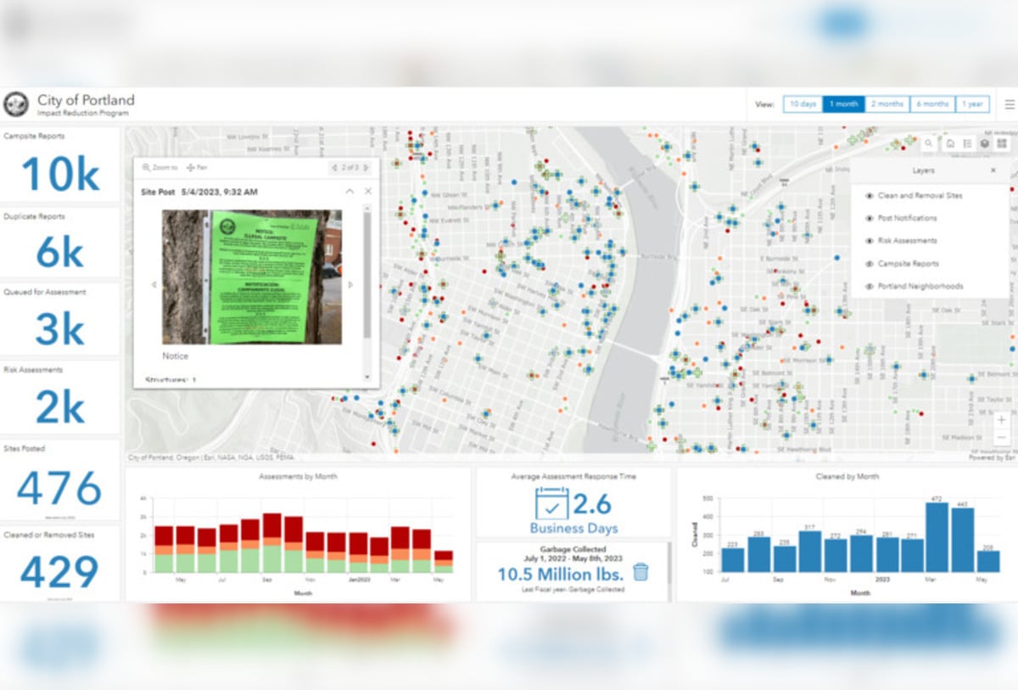This screenshot has height=690, width=1018.
Task: Reset map to home extent
Action: coord(950,143)
